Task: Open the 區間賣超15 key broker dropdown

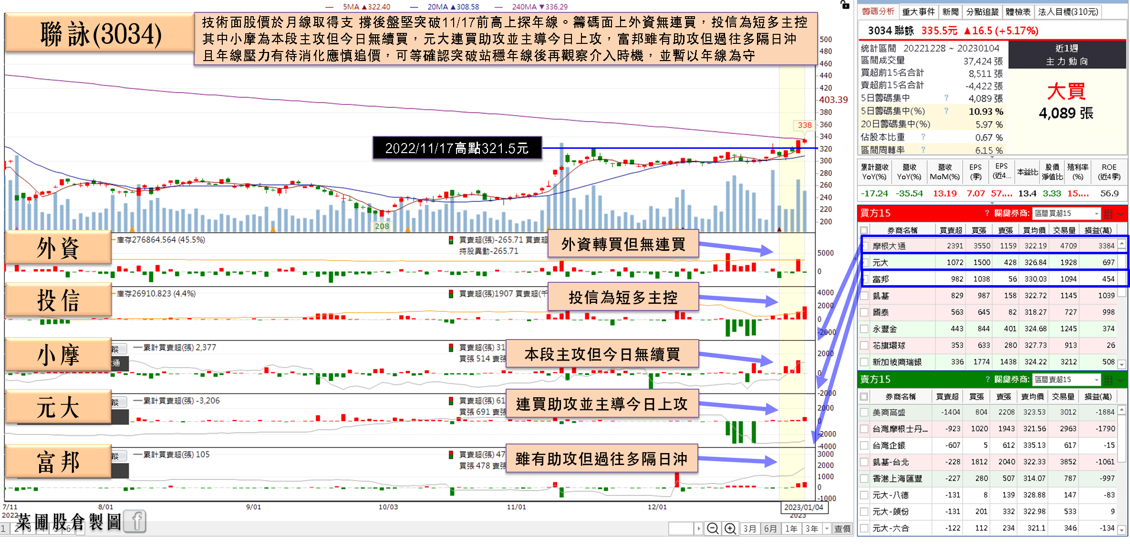Action: point(1067,380)
